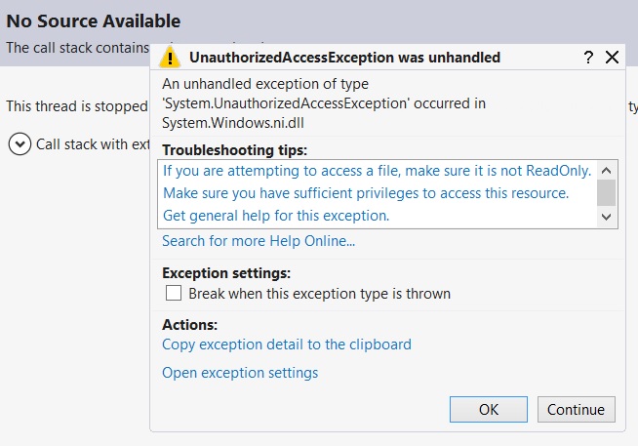This screenshot has width=638, height=446.
Task: Click 'Get general help for this exception'
Action: (276, 216)
